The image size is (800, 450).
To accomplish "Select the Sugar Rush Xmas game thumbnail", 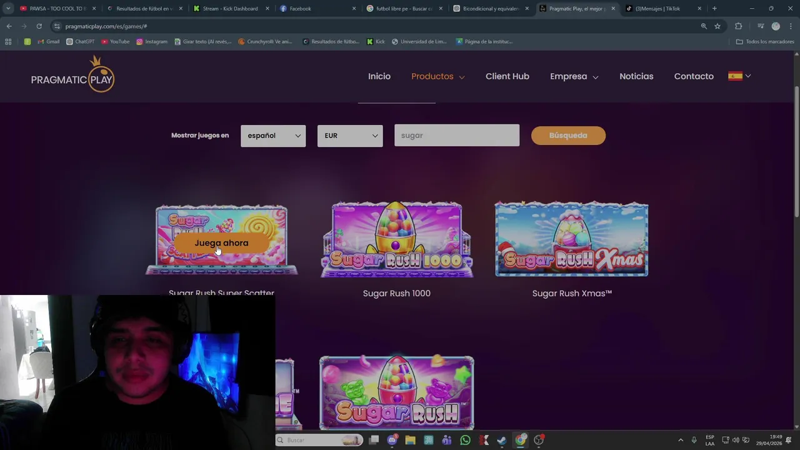I will (x=572, y=239).
